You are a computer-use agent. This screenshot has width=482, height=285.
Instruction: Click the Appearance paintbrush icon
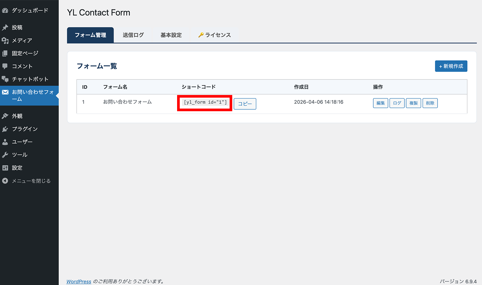click(x=5, y=116)
